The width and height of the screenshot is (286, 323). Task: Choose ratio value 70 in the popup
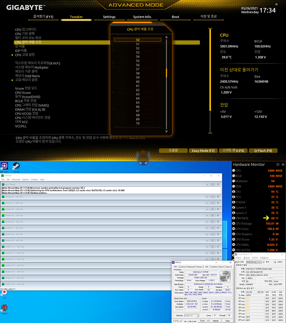pyautogui.click(x=138, y=123)
